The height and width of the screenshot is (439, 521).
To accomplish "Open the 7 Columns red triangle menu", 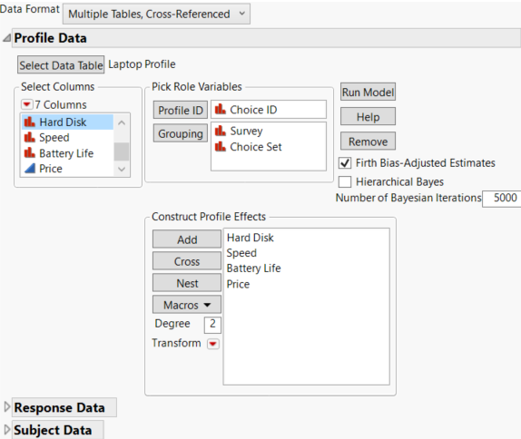I will [x=26, y=104].
